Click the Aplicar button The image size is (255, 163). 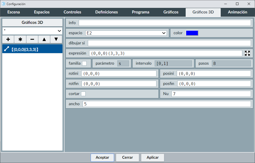[x=153, y=157]
